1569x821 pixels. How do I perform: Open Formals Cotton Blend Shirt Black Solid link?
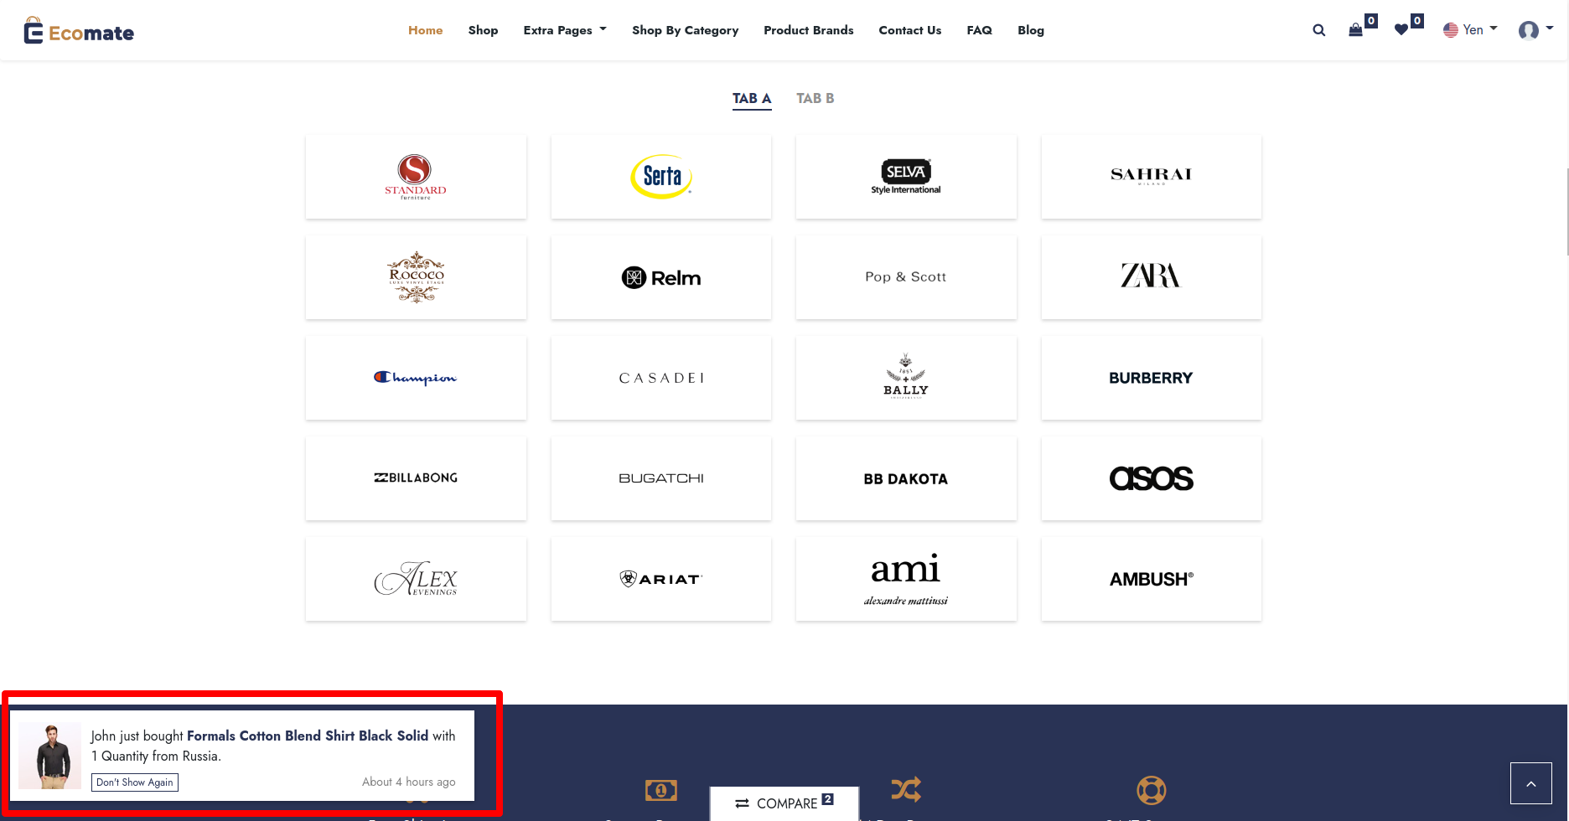click(308, 736)
